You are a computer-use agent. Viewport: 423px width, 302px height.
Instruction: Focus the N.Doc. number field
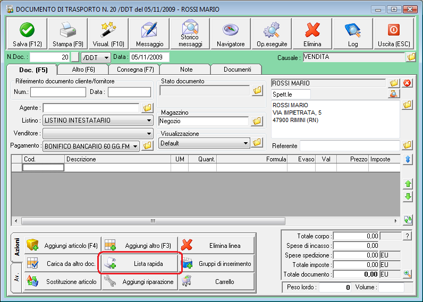click(49, 57)
